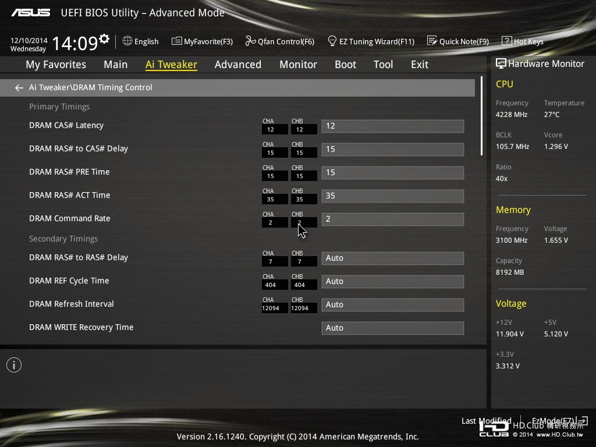Switch to the Boot tab
Image resolution: width=596 pixels, height=447 pixels.
click(346, 65)
